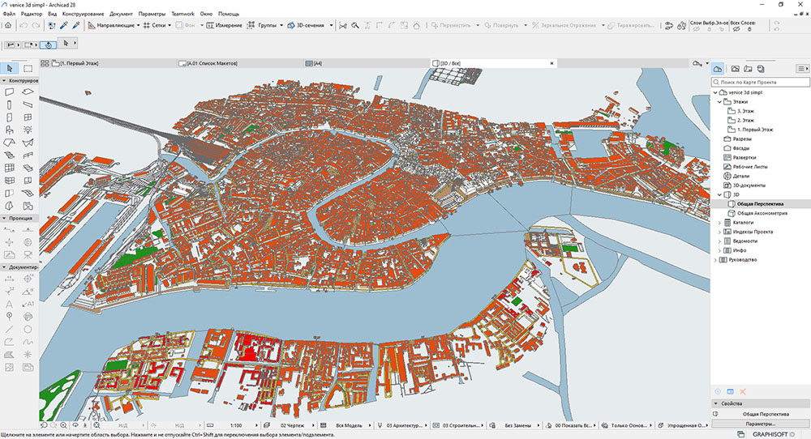Open the Конструирование menu
This screenshot has height=439, width=811.
(x=83, y=14)
